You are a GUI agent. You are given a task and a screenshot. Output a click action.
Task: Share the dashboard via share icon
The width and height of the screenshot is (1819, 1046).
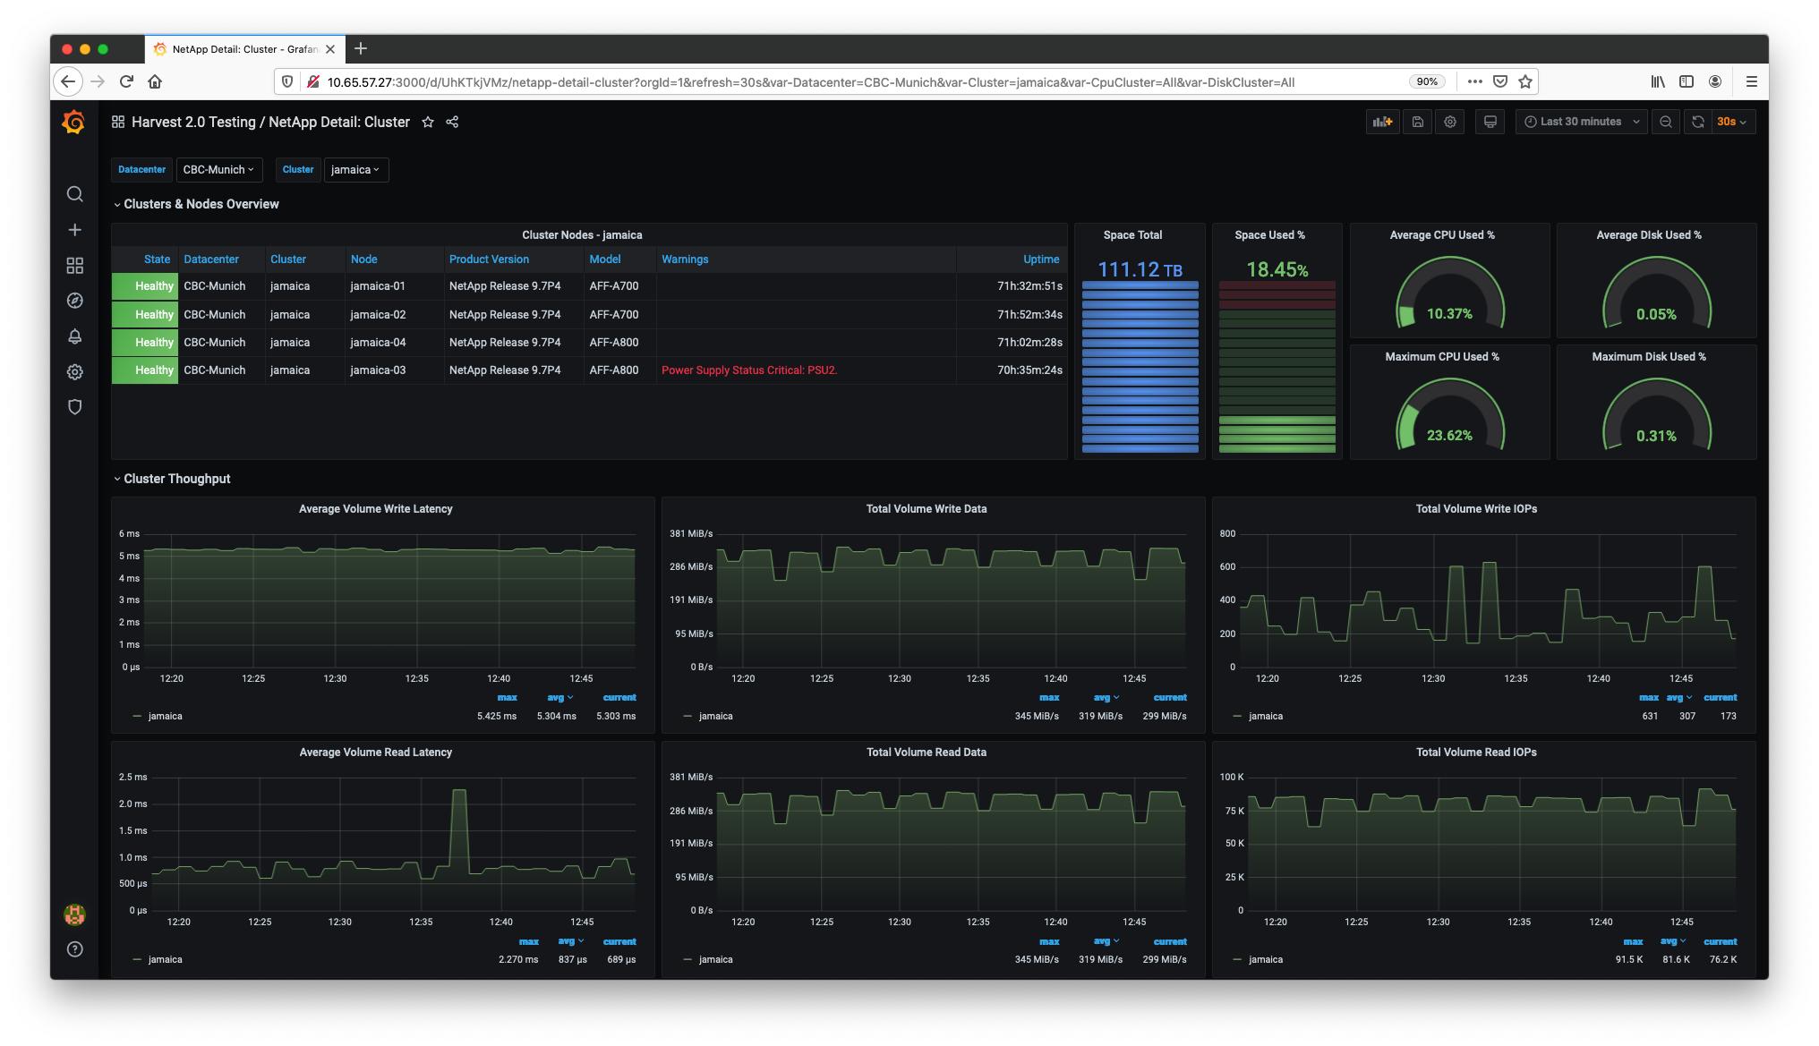(452, 122)
